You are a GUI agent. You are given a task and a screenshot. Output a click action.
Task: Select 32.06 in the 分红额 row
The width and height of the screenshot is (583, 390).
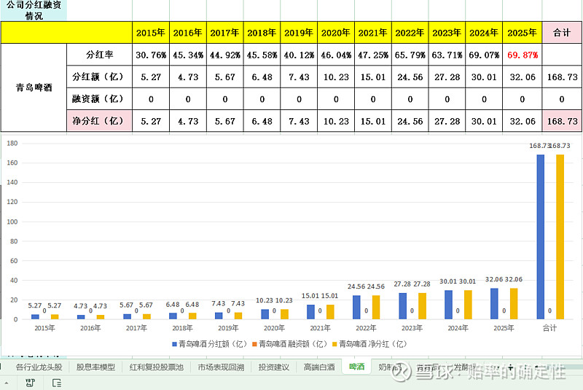click(x=522, y=77)
